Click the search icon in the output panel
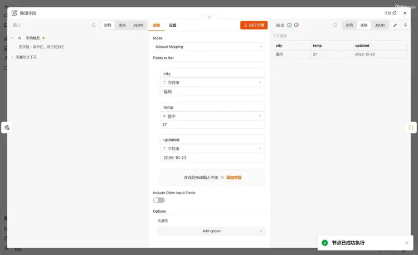This screenshot has height=255, width=418. (336, 25)
